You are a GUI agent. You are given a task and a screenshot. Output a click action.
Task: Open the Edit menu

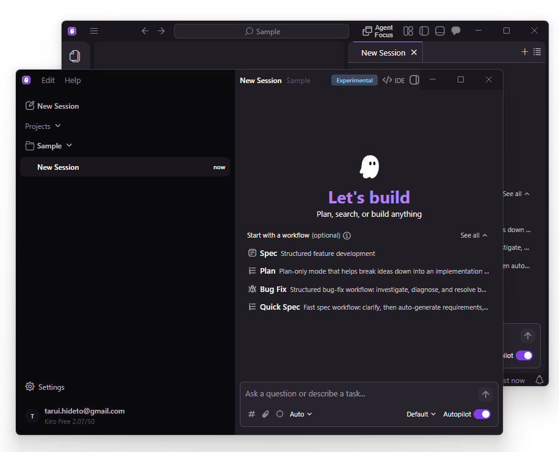[x=48, y=80]
